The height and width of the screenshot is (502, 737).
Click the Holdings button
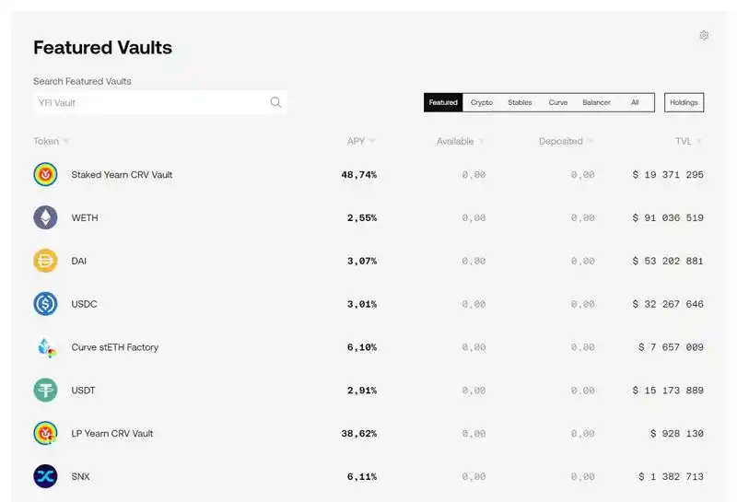(684, 102)
